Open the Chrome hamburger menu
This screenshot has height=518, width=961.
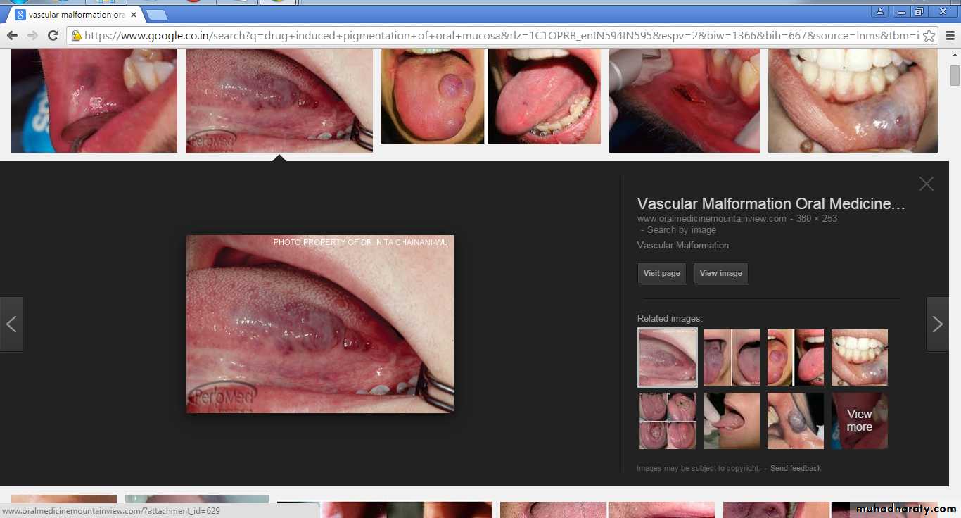[949, 35]
